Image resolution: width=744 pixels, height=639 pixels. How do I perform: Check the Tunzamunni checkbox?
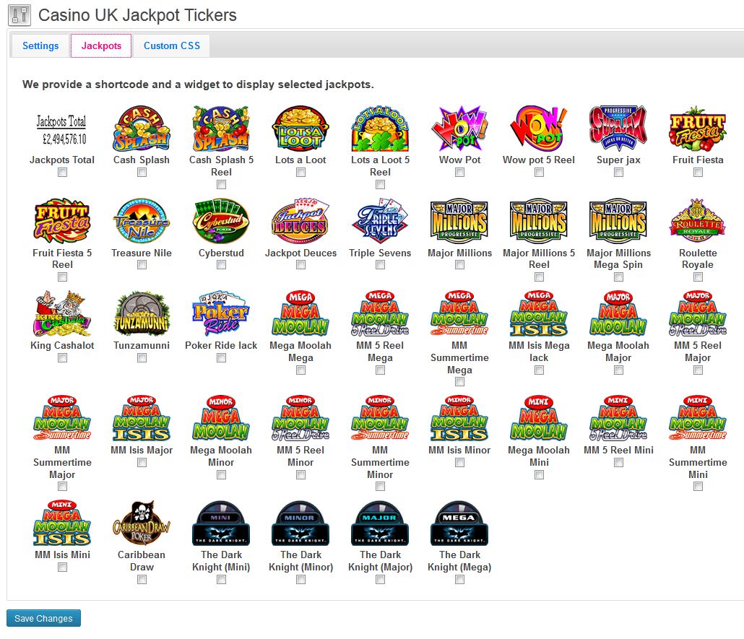pyautogui.click(x=142, y=358)
